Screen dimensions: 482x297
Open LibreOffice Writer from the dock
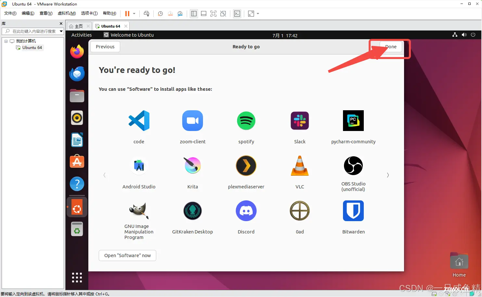pyautogui.click(x=77, y=140)
